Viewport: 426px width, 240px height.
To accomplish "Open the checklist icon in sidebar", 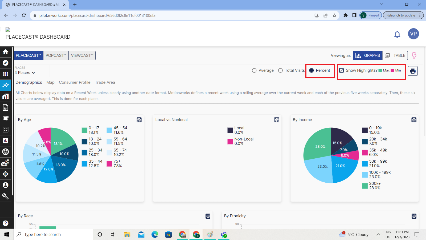I will 6,130.
